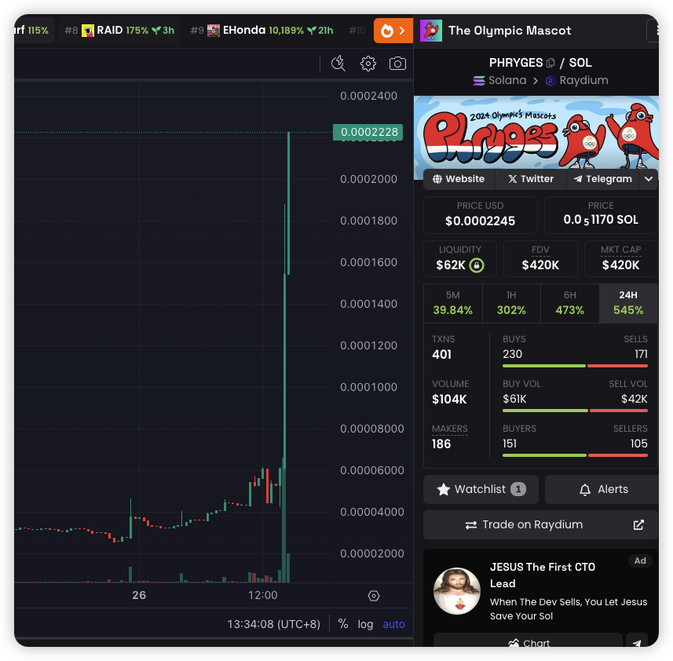The height and width of the screenshot is (661, 673).
Task: Click the MKT CAP $420K box
Action: (x=620, y=258)
